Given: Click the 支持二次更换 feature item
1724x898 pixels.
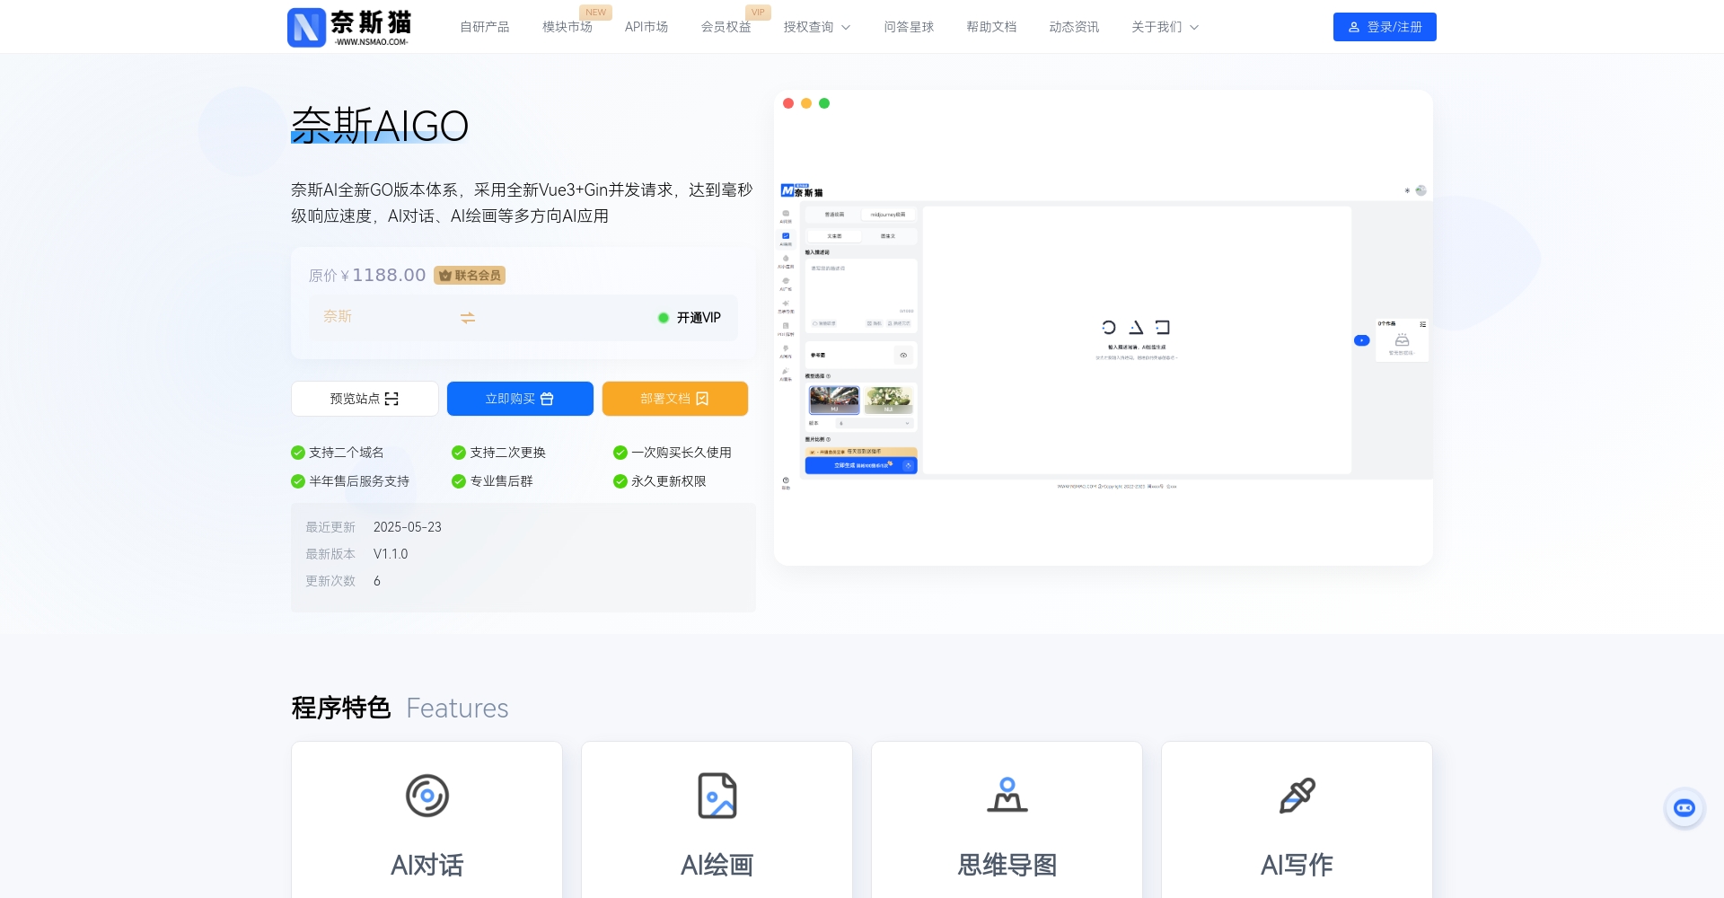Looking at the screenshot, I should click(x=499, y=453).
